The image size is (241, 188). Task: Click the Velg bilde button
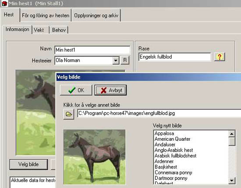28,164
